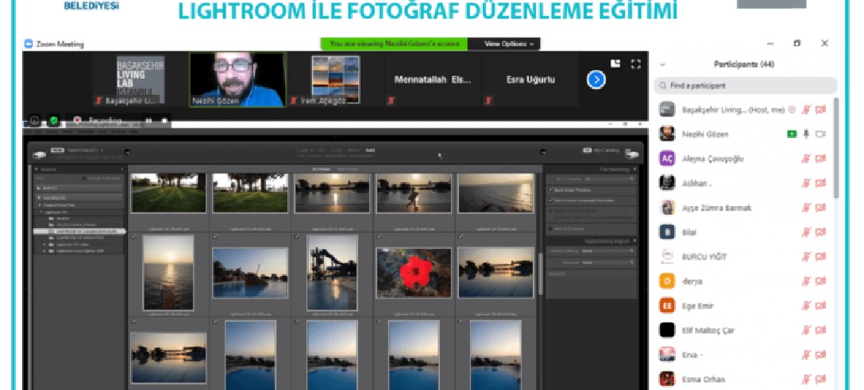The width and height of the screenshot is (864, 390).
Task: Click the participants list scrollbar
Action: [x=836, y=148]
